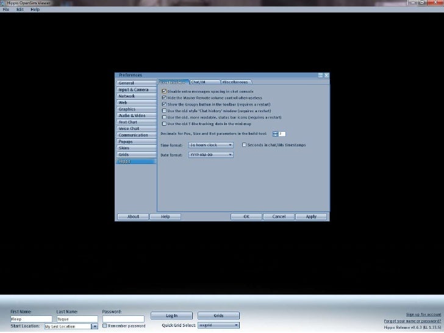Click the Help button in Preferences

pyautogui.click(x=165, y=217)
